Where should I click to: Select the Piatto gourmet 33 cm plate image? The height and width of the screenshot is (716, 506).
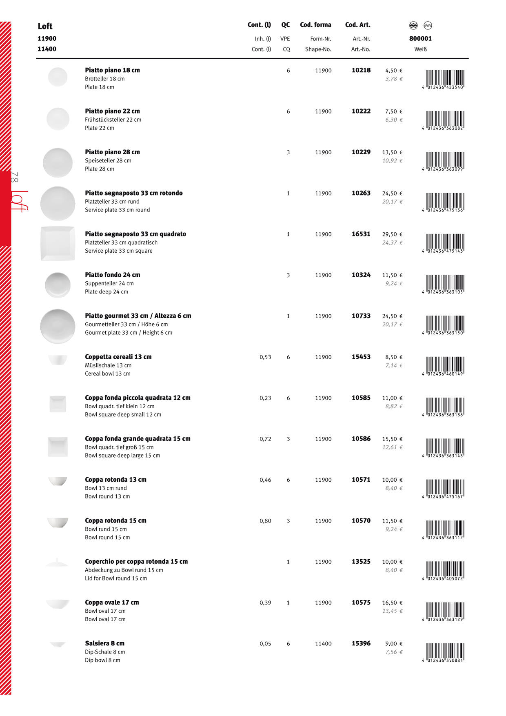pos(58,326)
